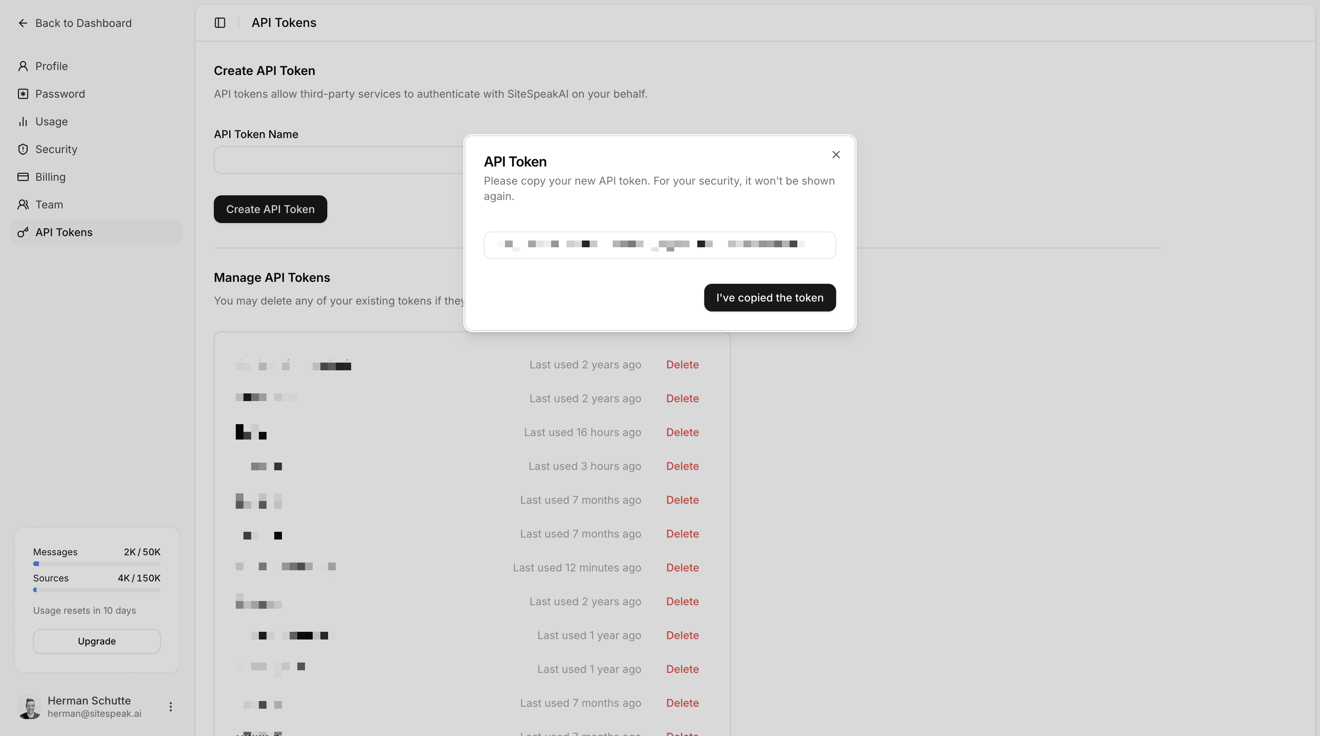Close the API Token modal
Screen dimensions: 1320x736
836,154
